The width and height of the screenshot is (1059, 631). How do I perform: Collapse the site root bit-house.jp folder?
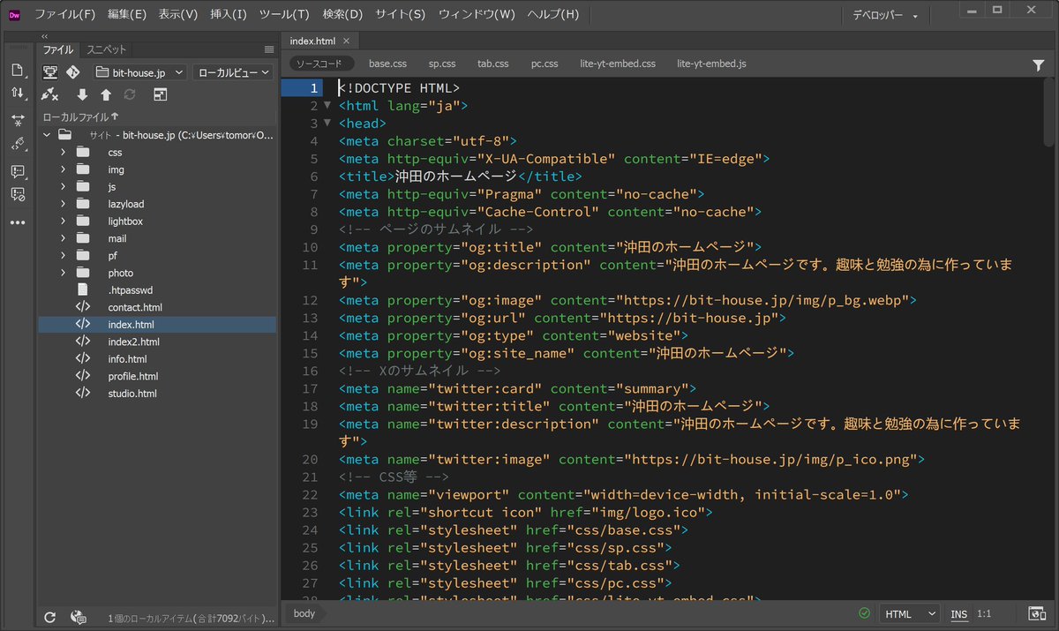(x=47, y=135)
